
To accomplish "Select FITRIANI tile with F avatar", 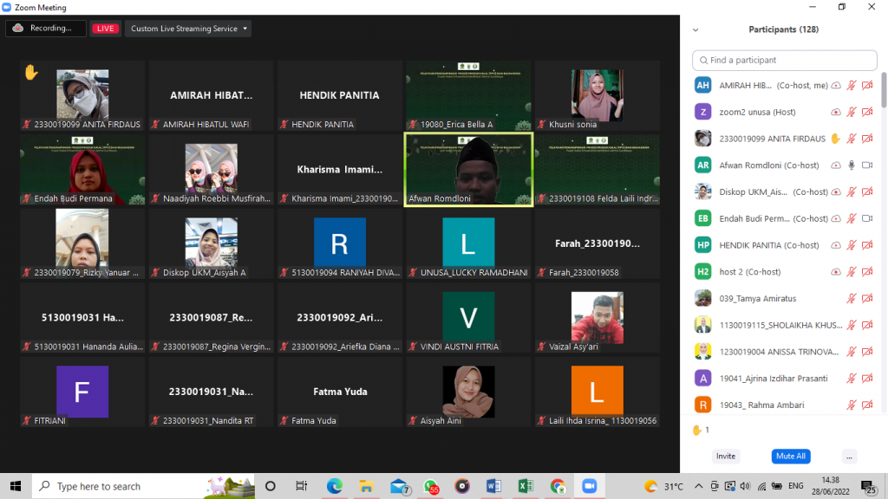I will click(x=82, y=392).
